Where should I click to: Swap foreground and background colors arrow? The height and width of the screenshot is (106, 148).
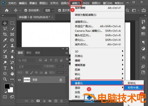click(x=12, y=85)
